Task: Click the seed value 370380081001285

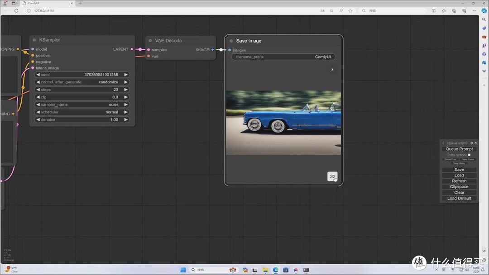Action: [101, 75]
